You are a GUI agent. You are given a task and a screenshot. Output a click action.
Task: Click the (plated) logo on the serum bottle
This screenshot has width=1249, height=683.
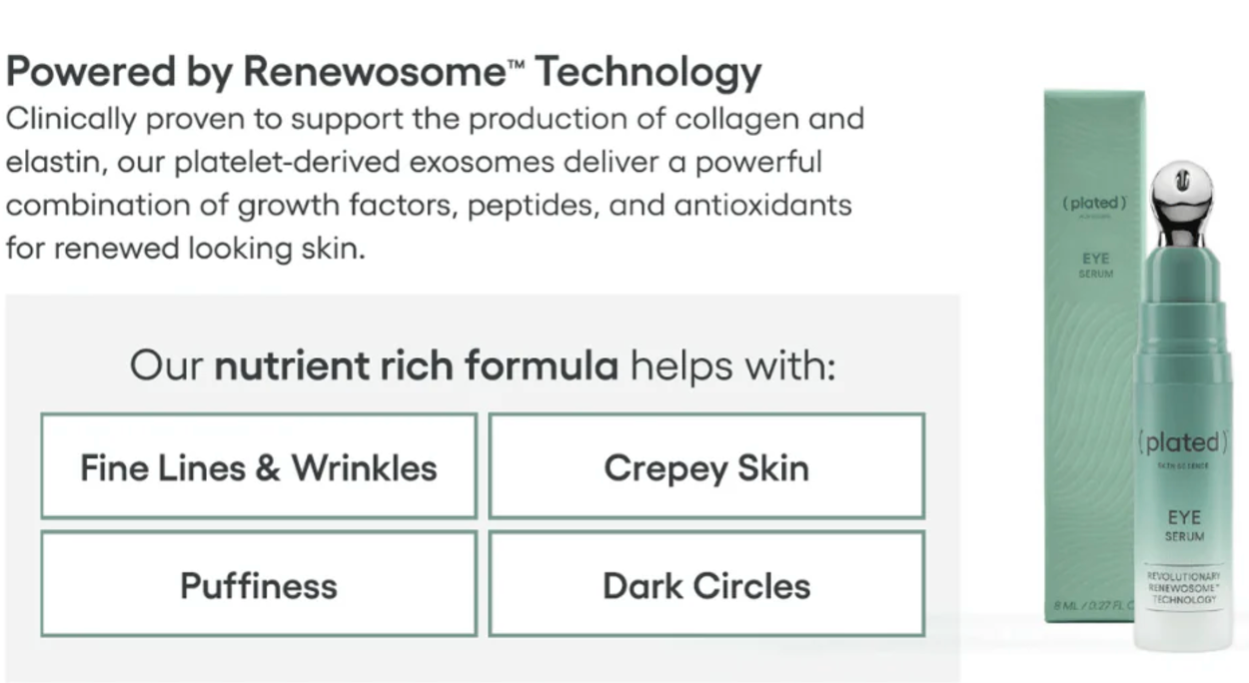(x=1182, y=442)
